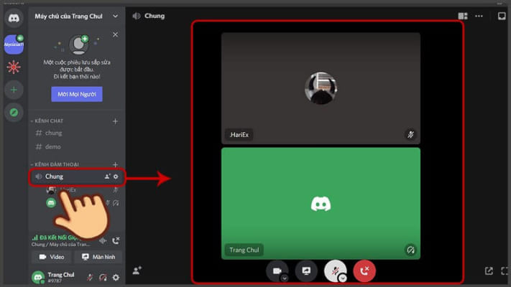Click the .HariEx name label

pyautogui.click(x=239, y=135)
